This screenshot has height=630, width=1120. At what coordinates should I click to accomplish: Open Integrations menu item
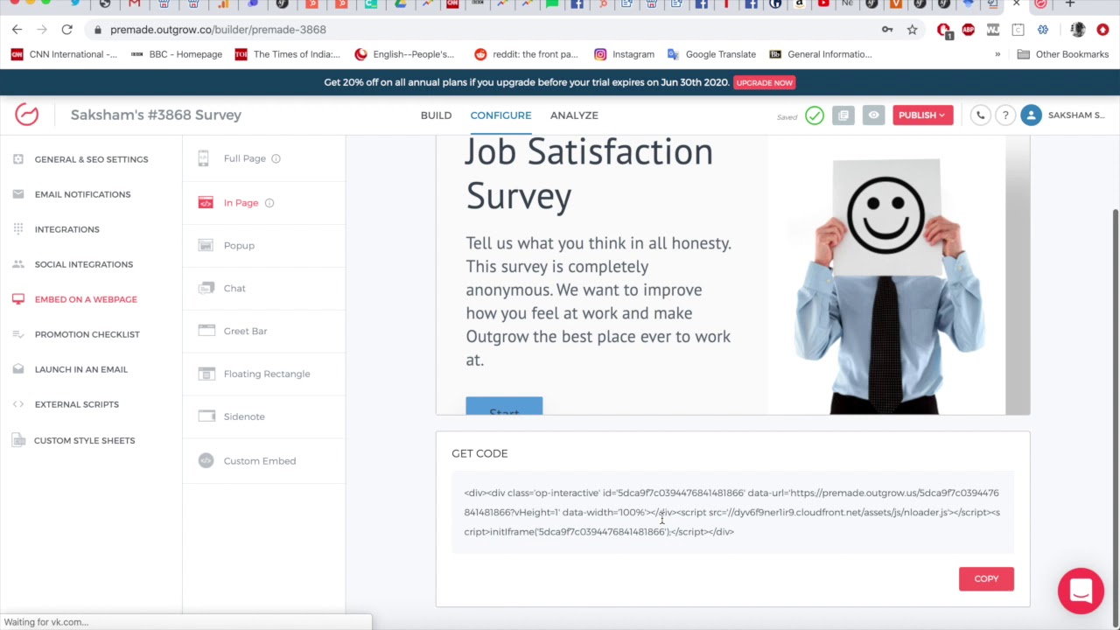click(x=66, y=229)
